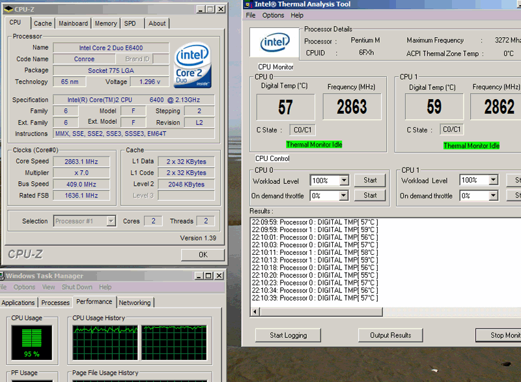Screen dimensions: 521x382
Task: Open the View menu in Task Manager
Action: point(48,287)
